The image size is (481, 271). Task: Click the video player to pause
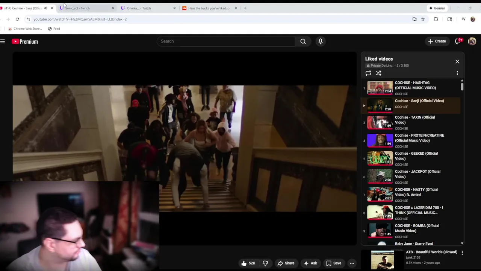pos(185,148)
